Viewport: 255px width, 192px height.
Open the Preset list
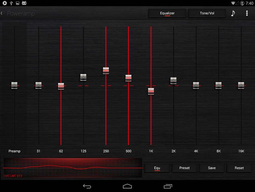point(184,168)
